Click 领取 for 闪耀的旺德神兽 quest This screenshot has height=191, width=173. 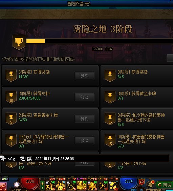tap(85, 140)
